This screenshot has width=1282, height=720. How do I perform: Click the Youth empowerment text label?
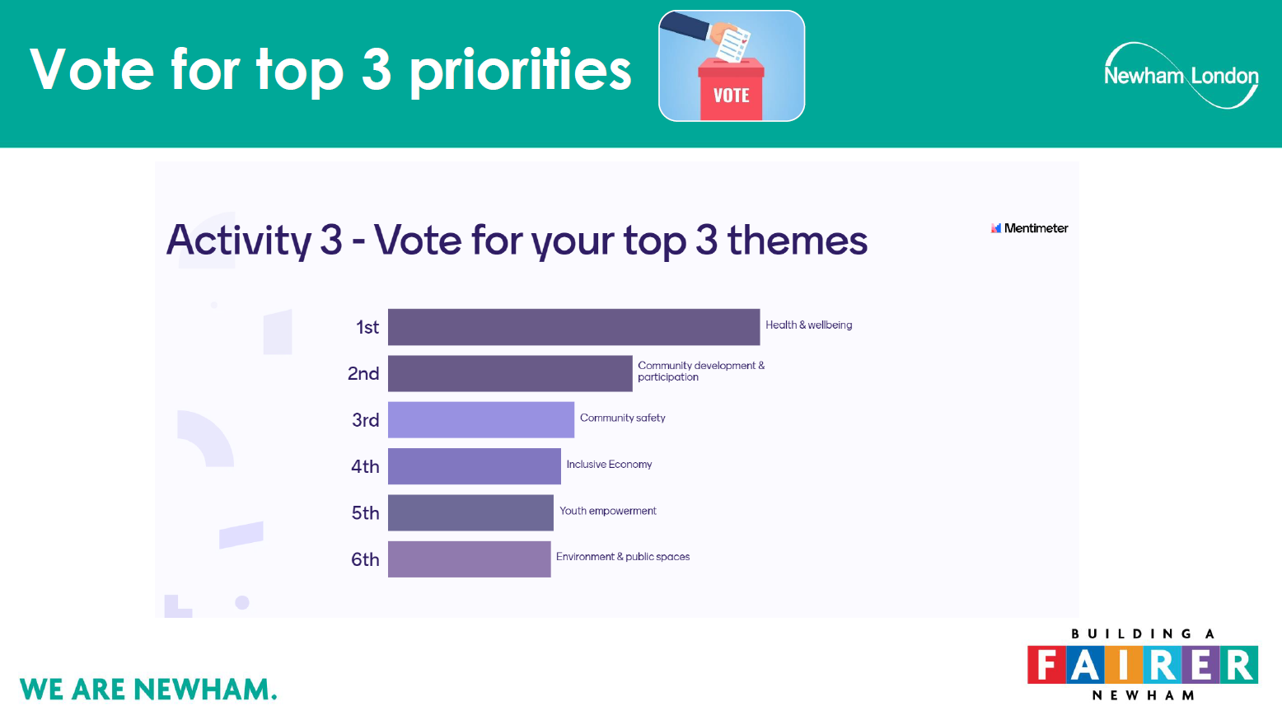coord(607,511)
